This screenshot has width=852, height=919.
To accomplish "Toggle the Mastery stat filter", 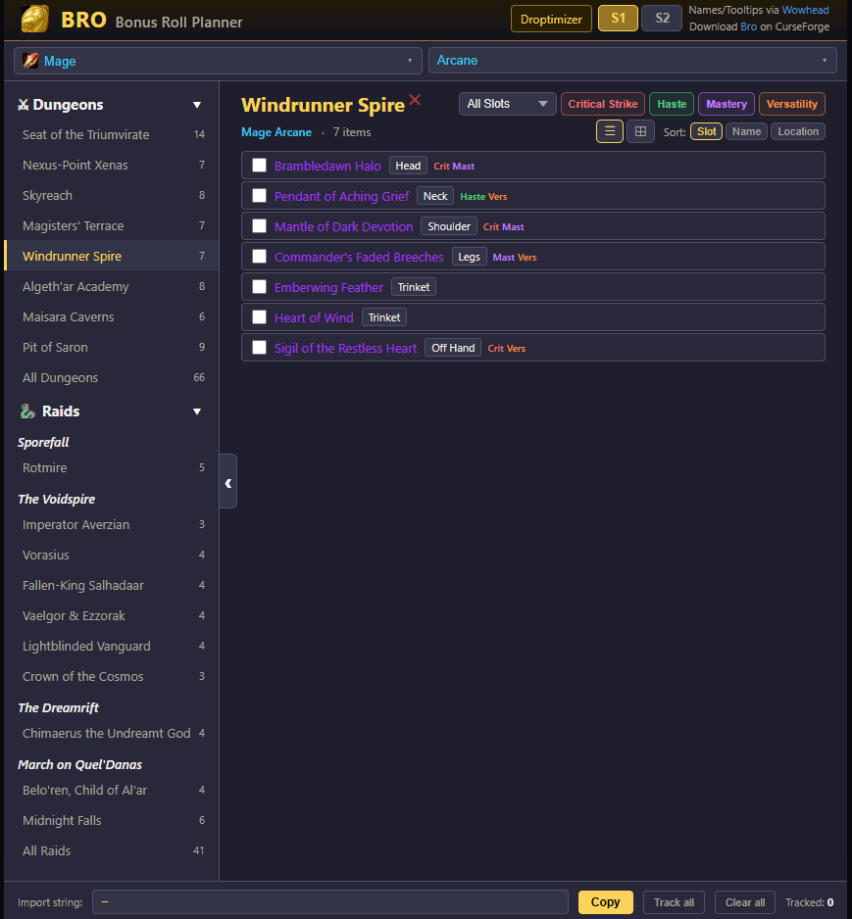I will (726, 104).
